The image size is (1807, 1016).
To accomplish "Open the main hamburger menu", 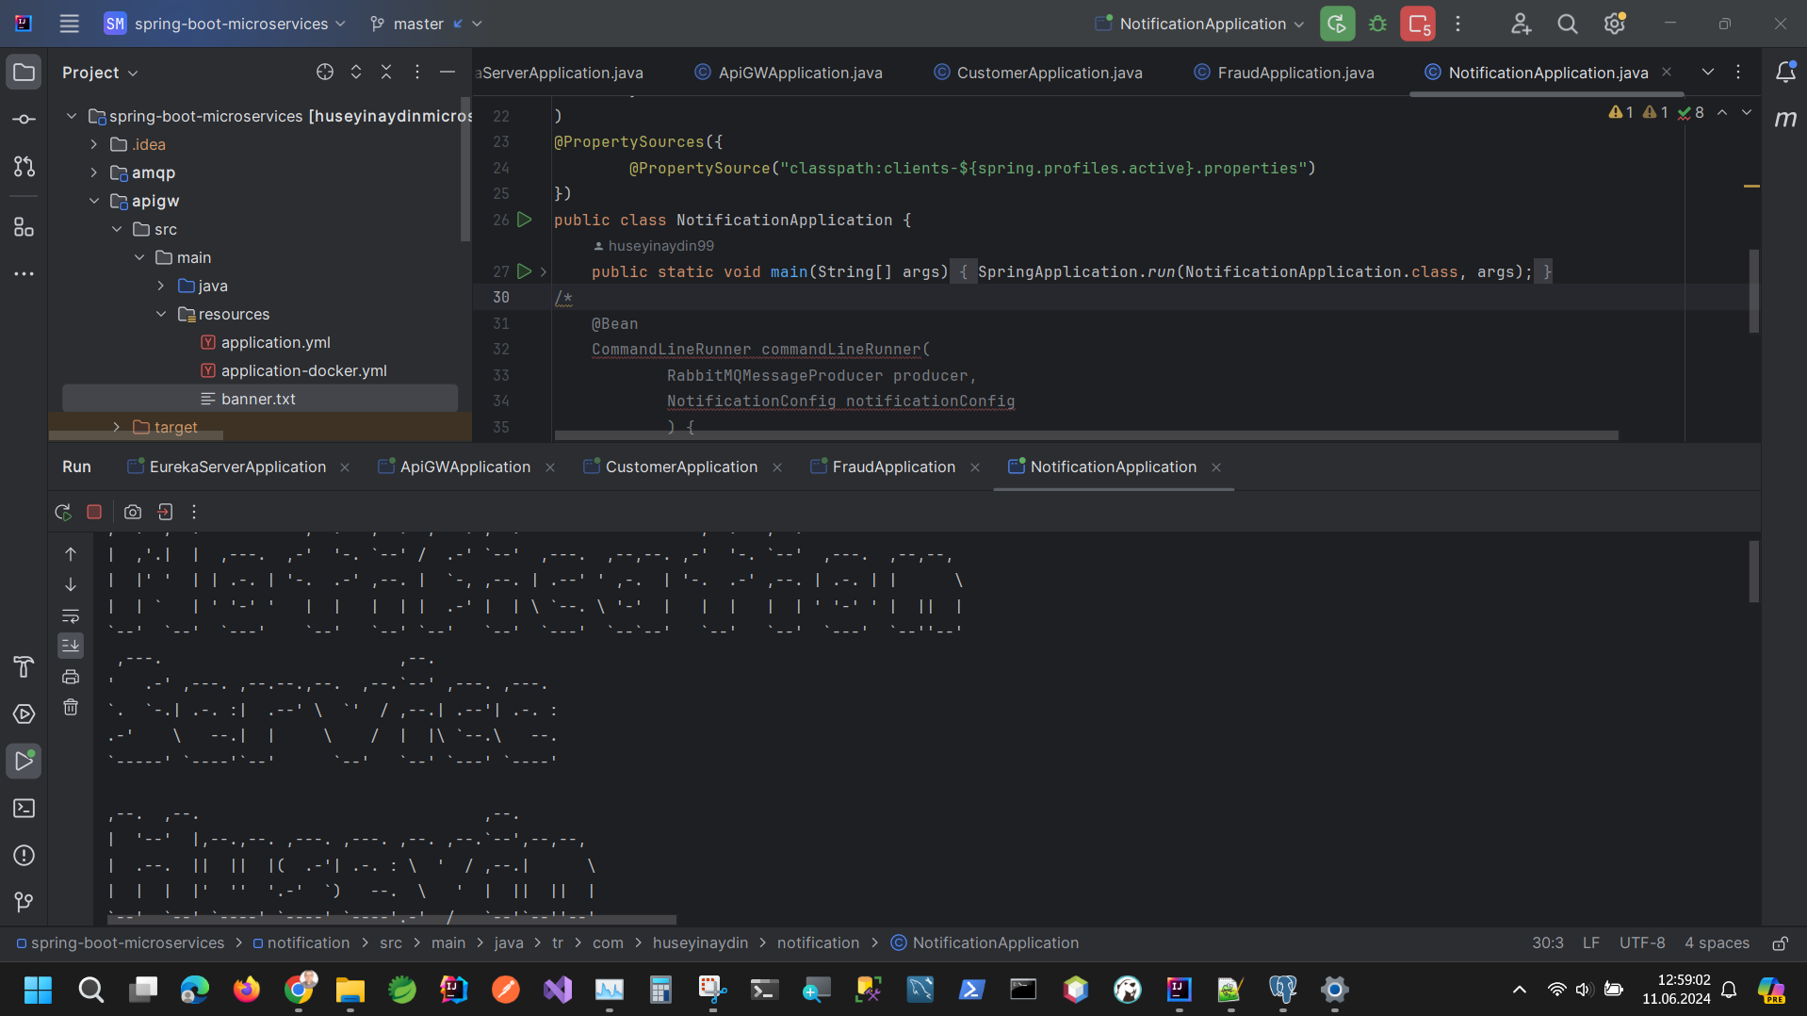I will pos(69,24).
